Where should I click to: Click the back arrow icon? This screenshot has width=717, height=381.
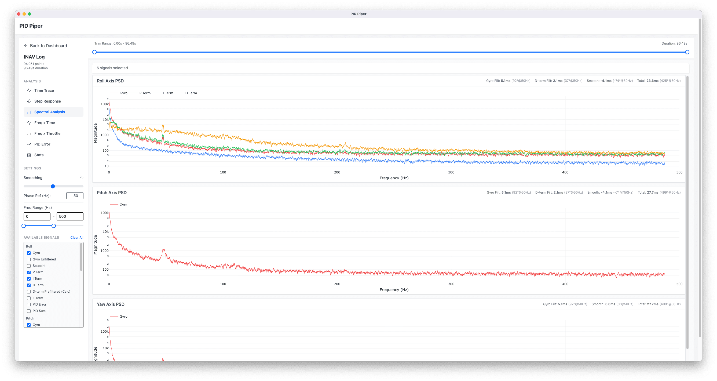(25, 46)
